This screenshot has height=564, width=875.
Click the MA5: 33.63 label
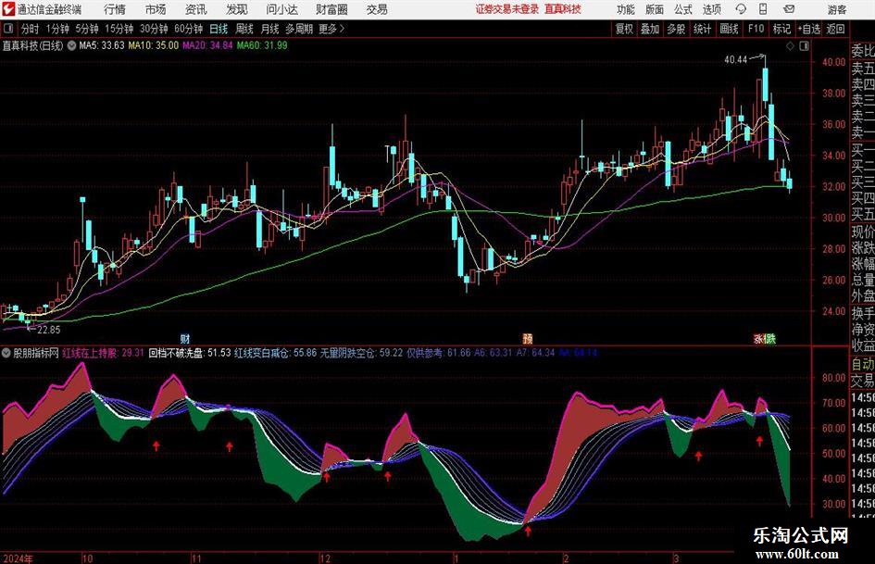tap(102, 45)
